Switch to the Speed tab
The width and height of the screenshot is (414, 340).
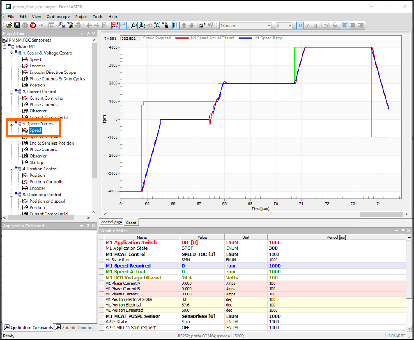click(131, 222)
